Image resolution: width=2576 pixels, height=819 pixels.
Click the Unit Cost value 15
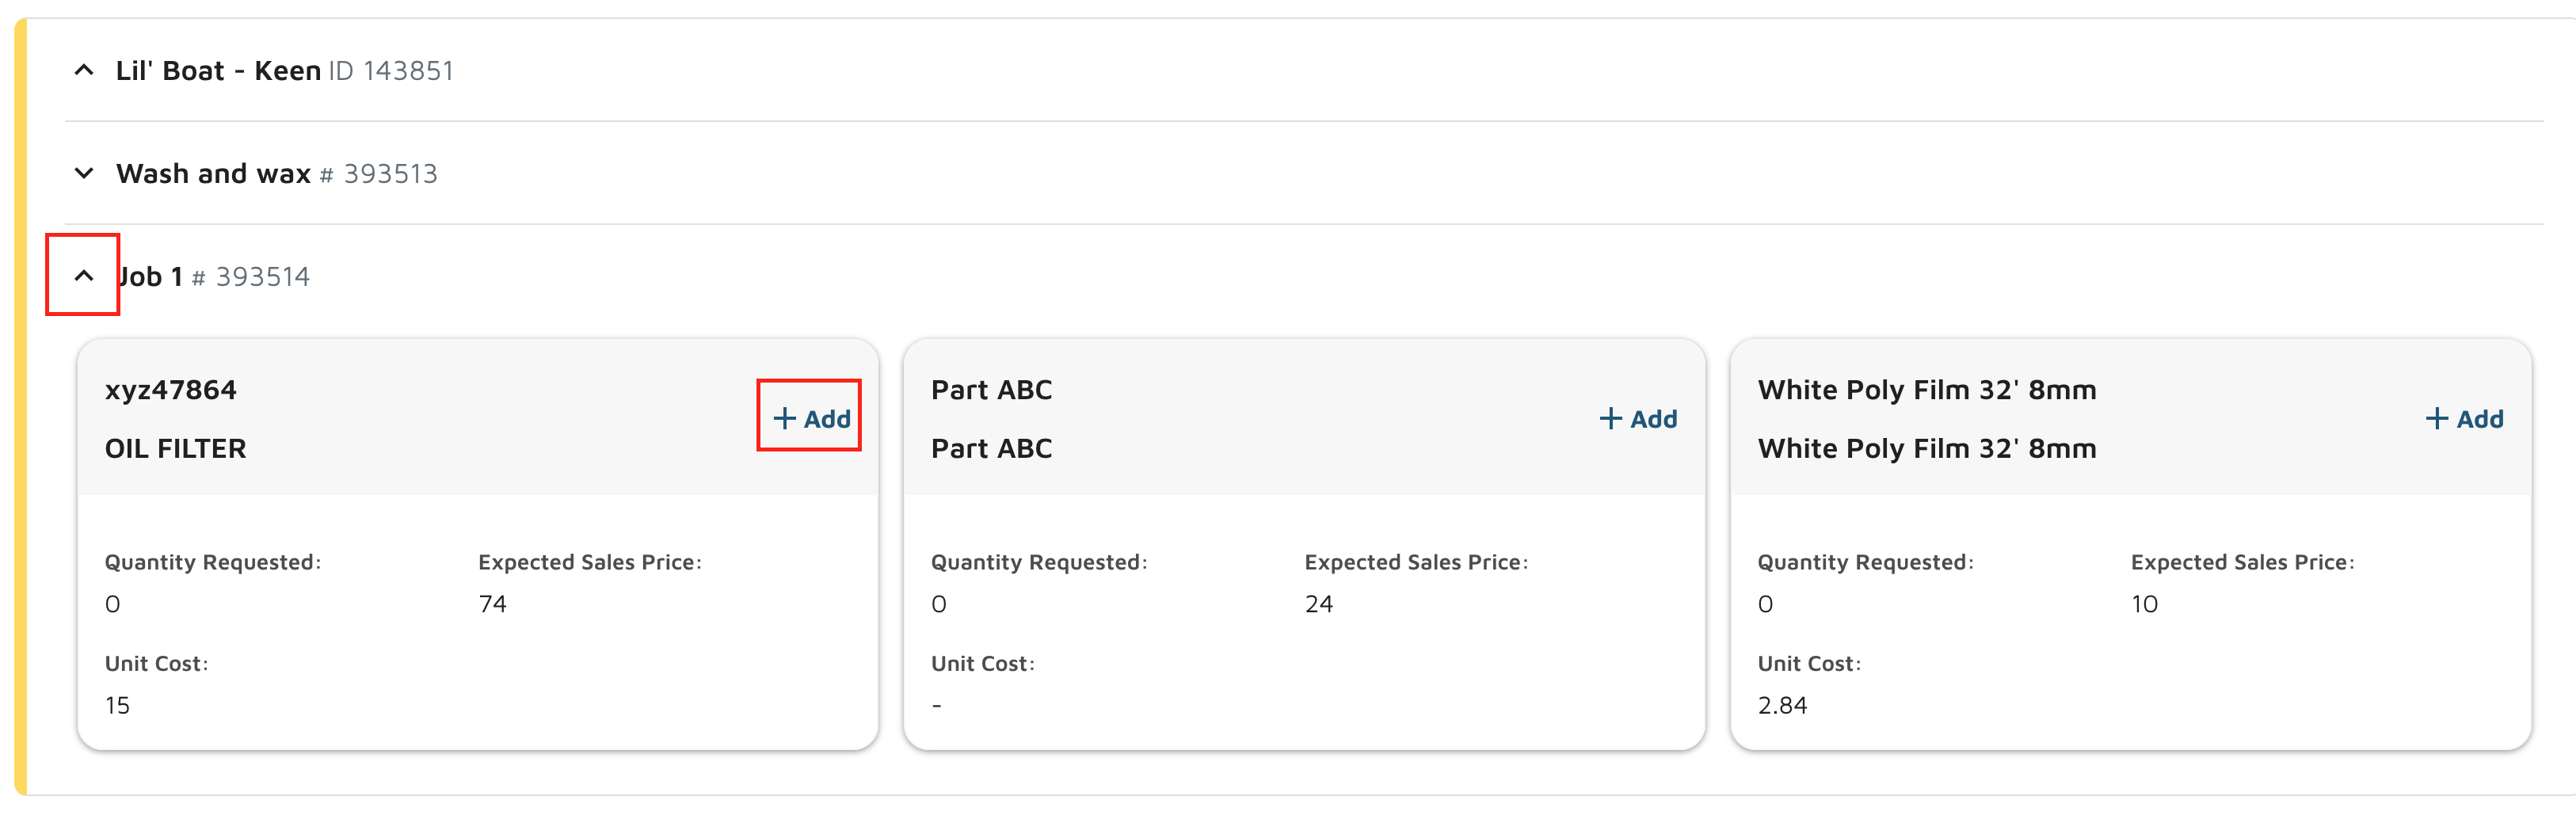coord(117,706)
